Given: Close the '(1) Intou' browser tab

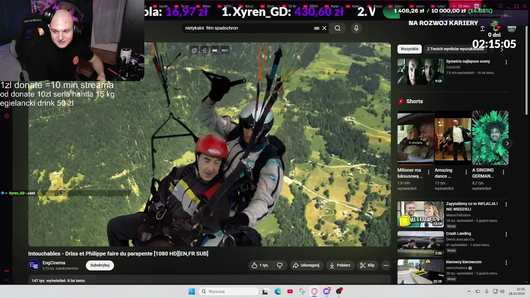Looking at the screenshot, I should click(477, 6).
